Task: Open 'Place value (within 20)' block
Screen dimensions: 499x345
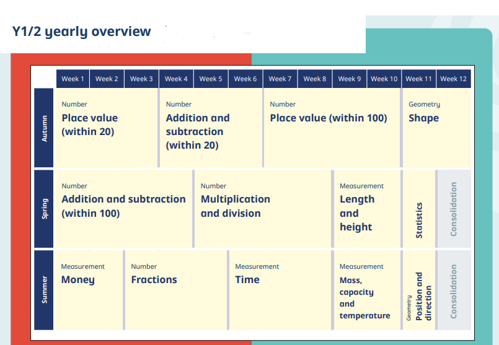Action: pos(107,128)
